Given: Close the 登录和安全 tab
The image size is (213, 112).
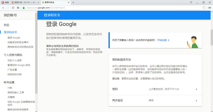Looking at the screenshot, I should pyautogui.click(x=69, y=2).
